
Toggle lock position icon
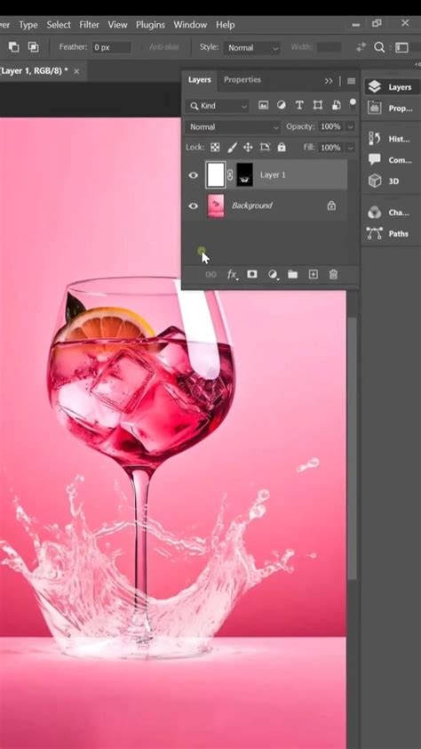248,148
